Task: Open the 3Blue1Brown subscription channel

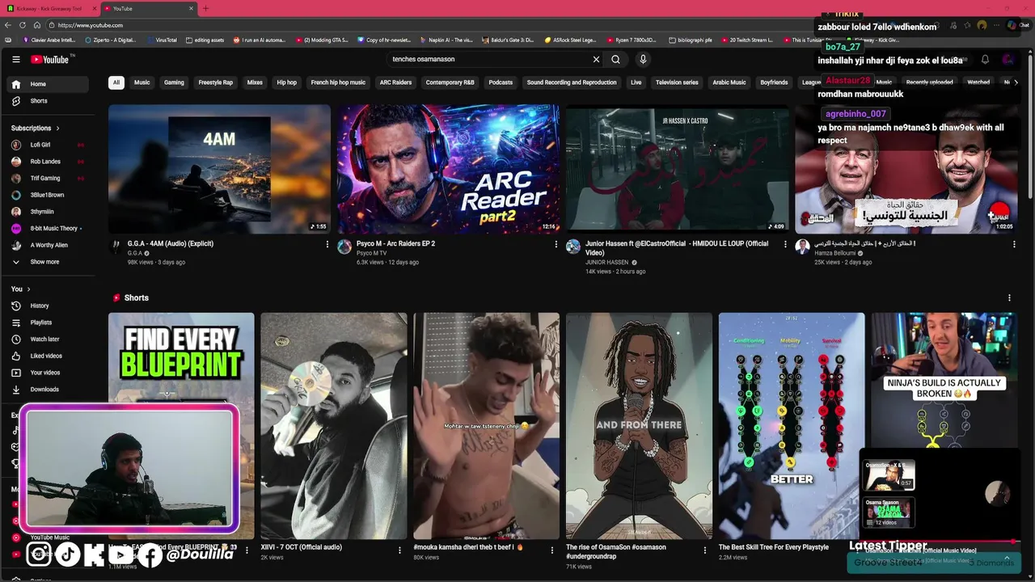Action: 48,195
